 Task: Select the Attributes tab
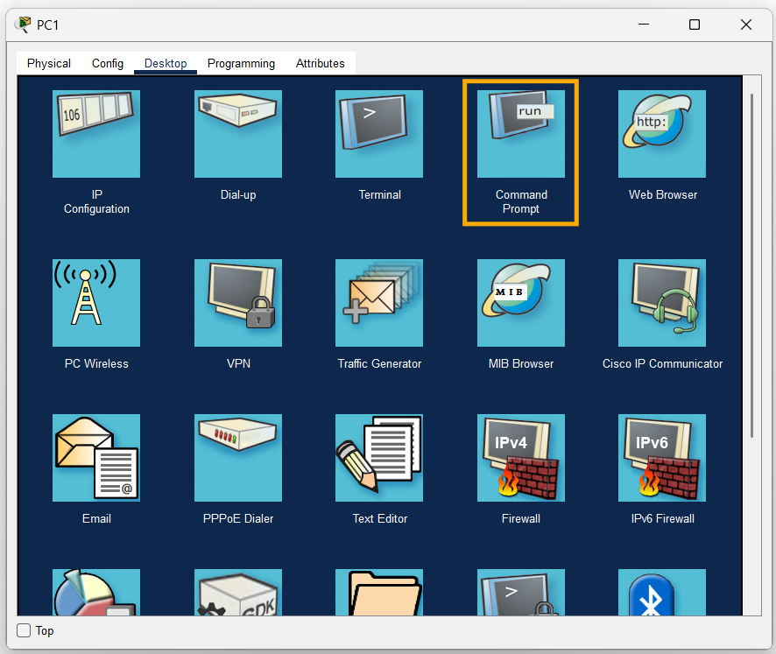coord(320,63)
